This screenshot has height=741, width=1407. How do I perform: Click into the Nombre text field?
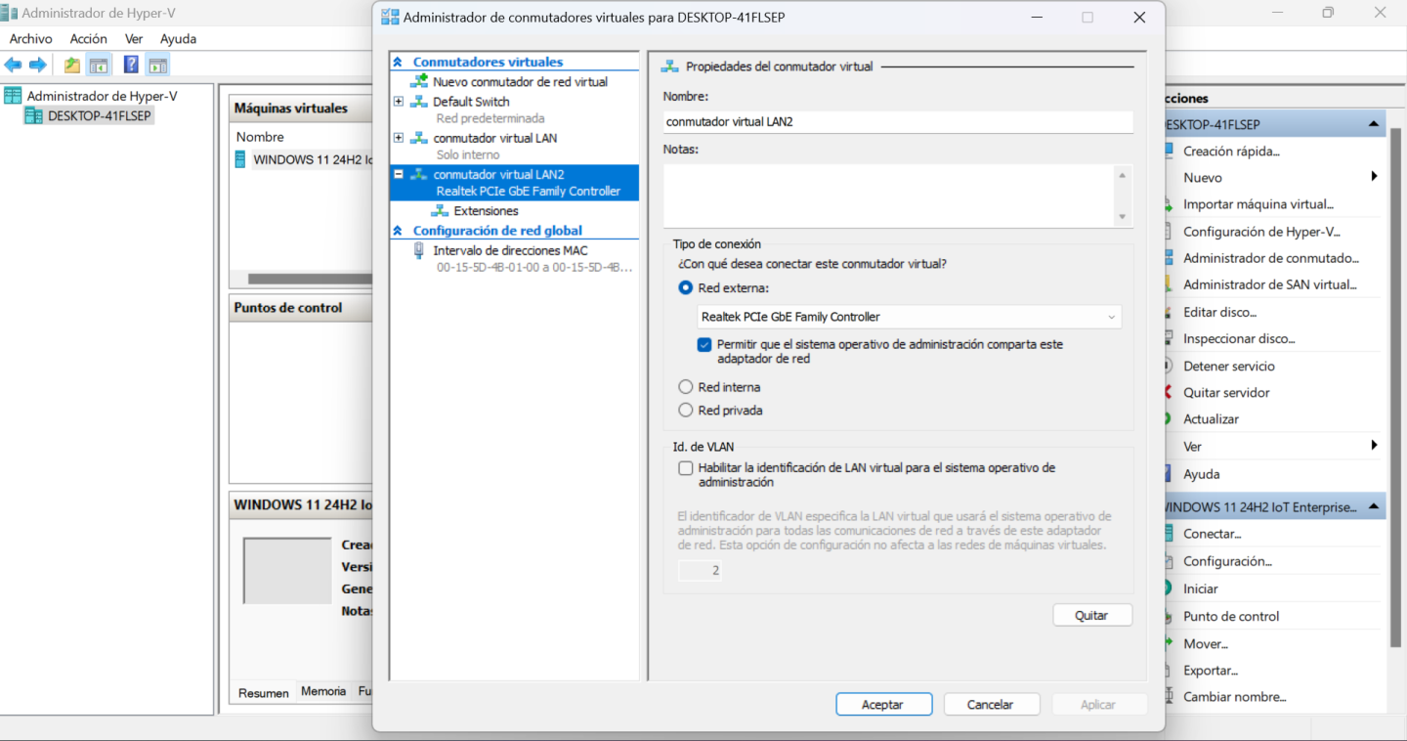click(897, 122)
